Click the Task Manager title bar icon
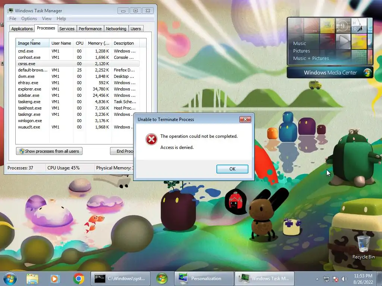 pos(10,10)
